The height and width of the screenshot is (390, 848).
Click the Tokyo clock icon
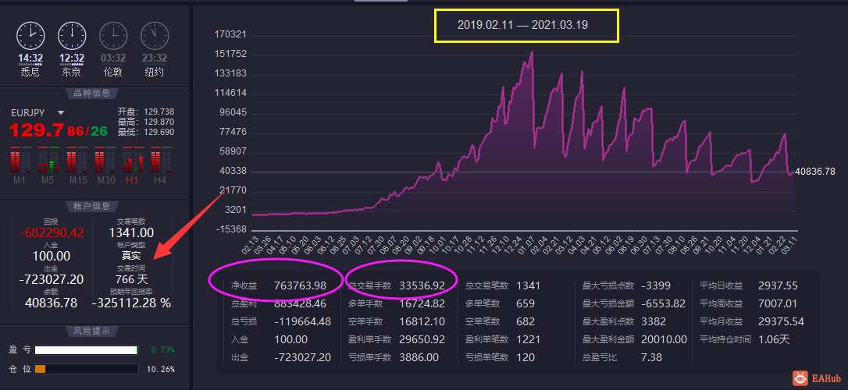pos(72,36)
